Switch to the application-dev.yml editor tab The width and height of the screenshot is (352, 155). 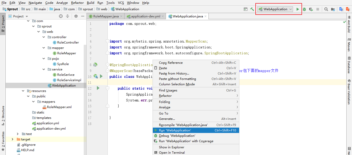(x=145, y=16)
